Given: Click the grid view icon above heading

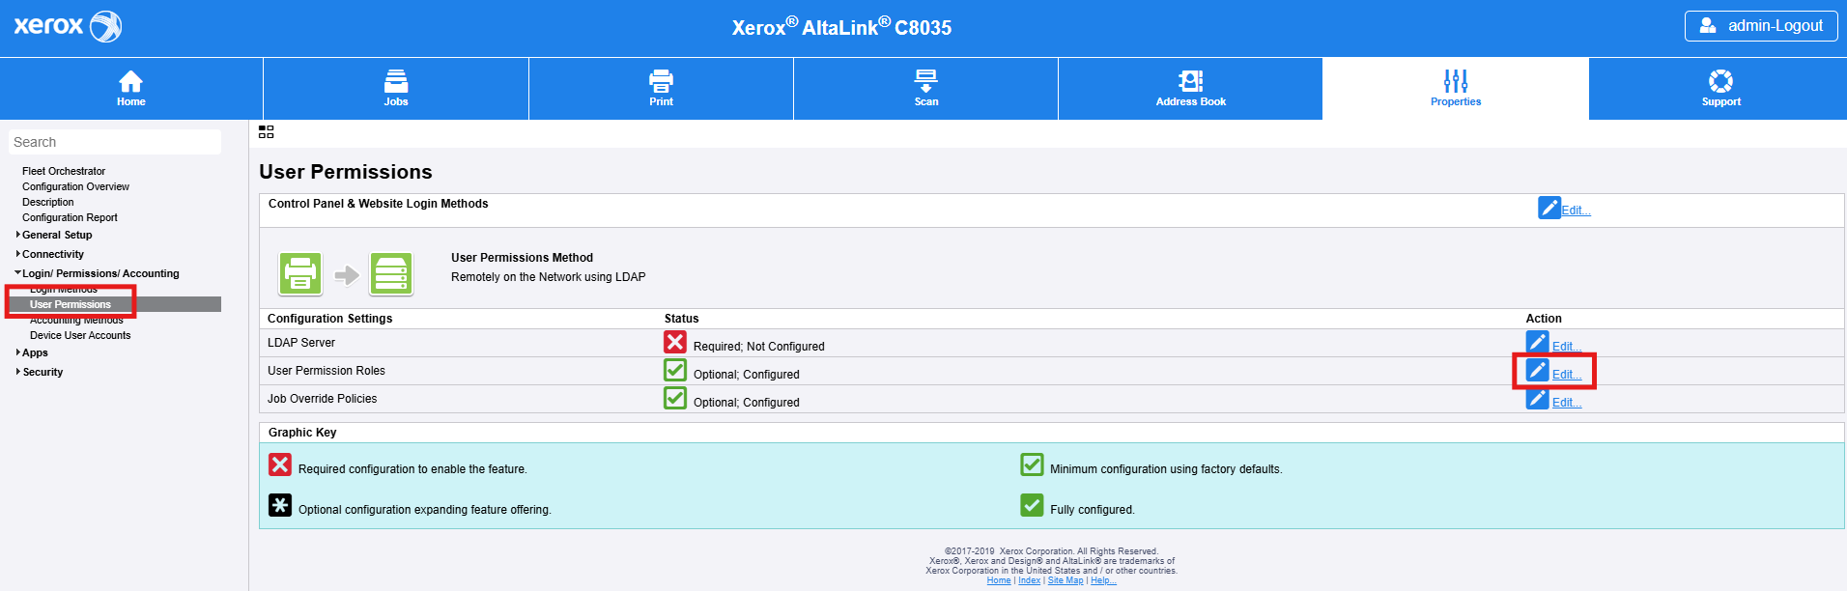Looking at the screenshot, I should (x=267, y=132).
